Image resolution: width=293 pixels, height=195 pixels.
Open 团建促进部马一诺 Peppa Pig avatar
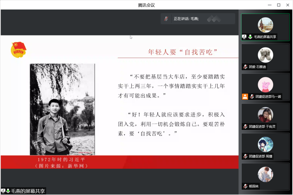(265, 85)
